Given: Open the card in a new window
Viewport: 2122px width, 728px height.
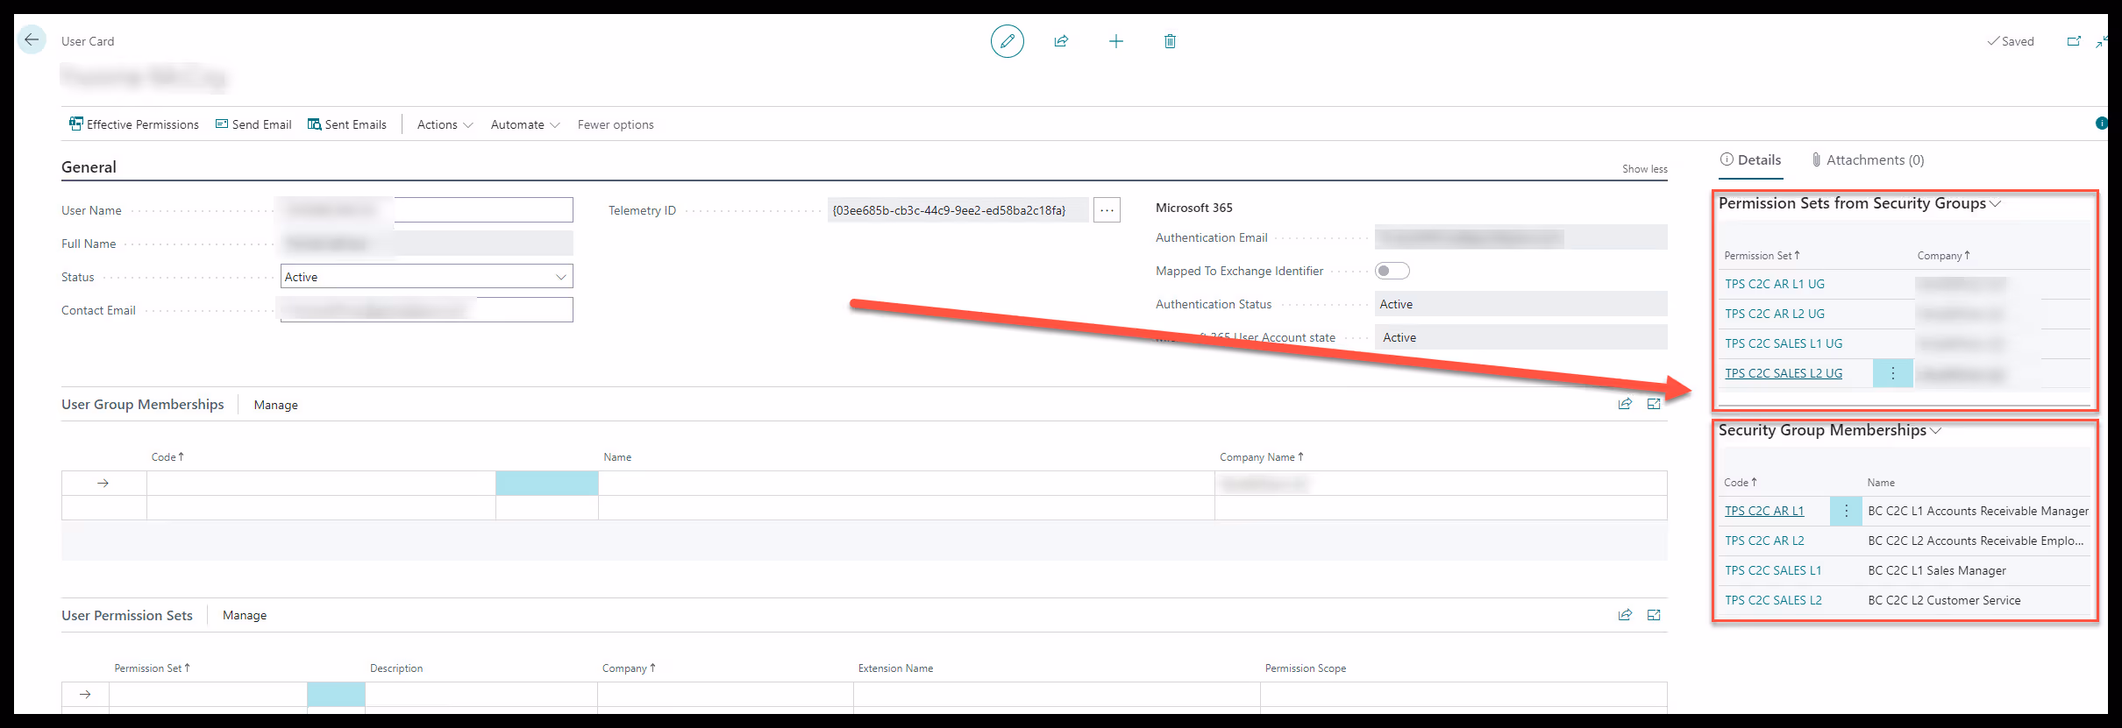Looking at the screenshot, I should click(x=2074, y=41).
